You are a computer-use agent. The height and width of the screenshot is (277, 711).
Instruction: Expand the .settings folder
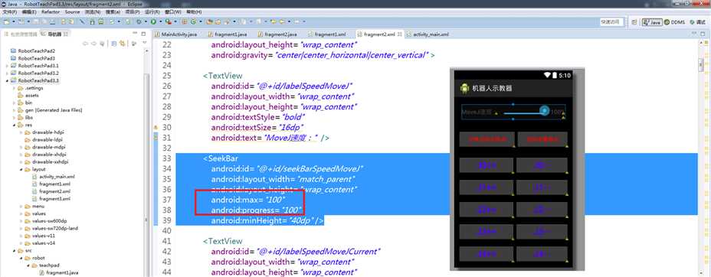coord(14,88)
